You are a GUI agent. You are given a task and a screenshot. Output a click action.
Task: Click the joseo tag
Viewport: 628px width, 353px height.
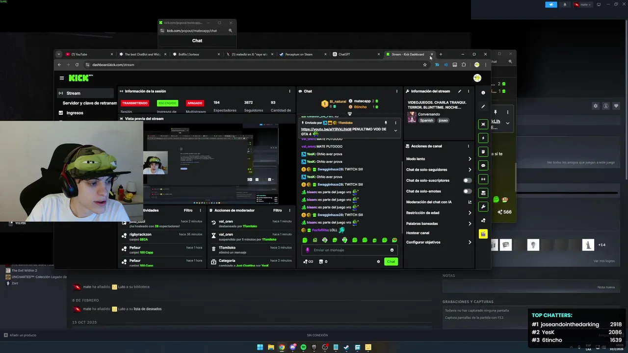(x=443, y=121)
